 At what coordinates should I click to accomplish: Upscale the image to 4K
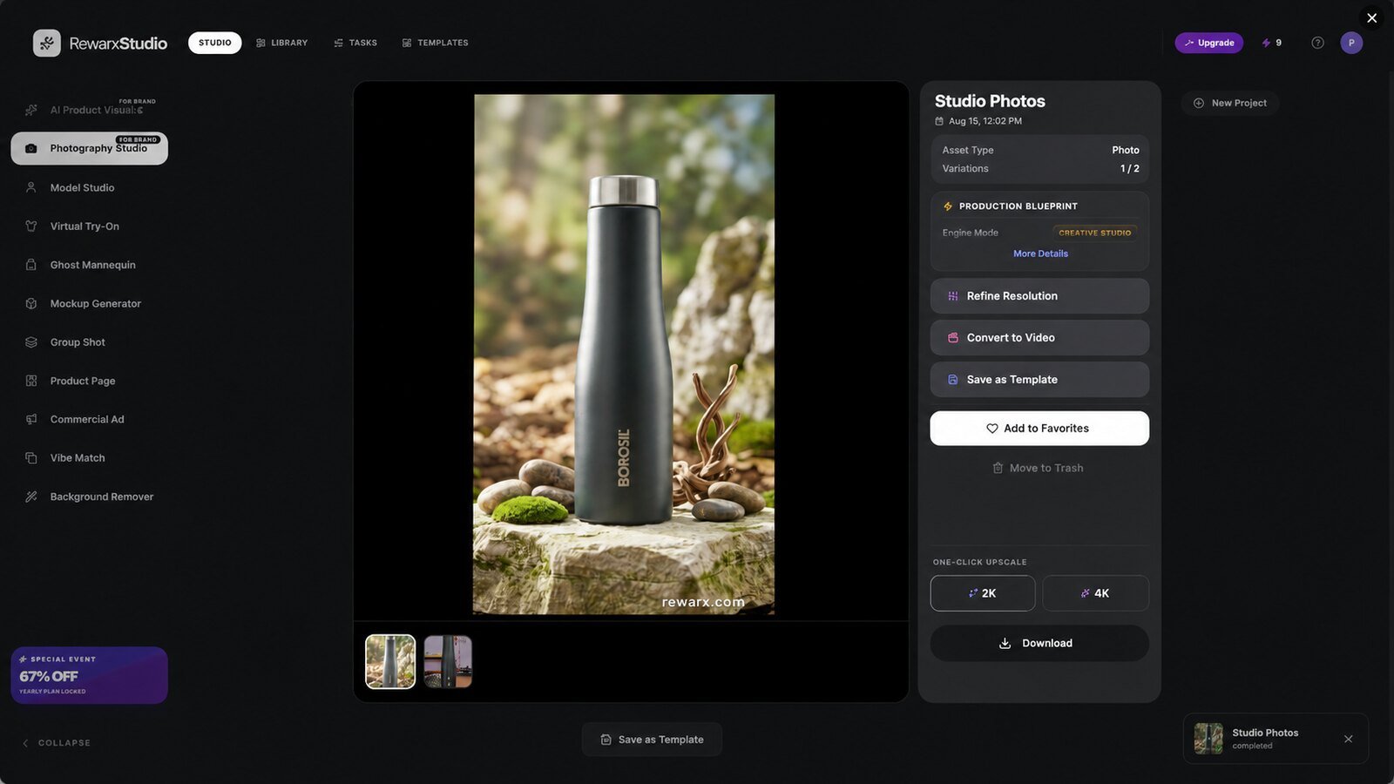point(1095,593)
